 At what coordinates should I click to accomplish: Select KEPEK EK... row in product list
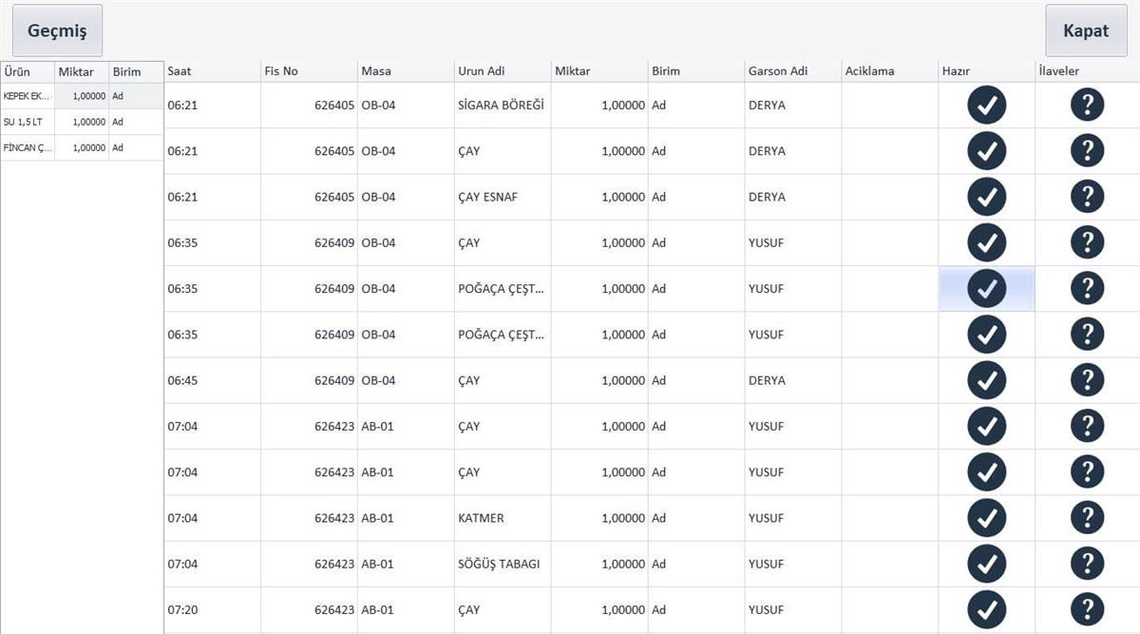pyautogui.click(x=28, y=96)
